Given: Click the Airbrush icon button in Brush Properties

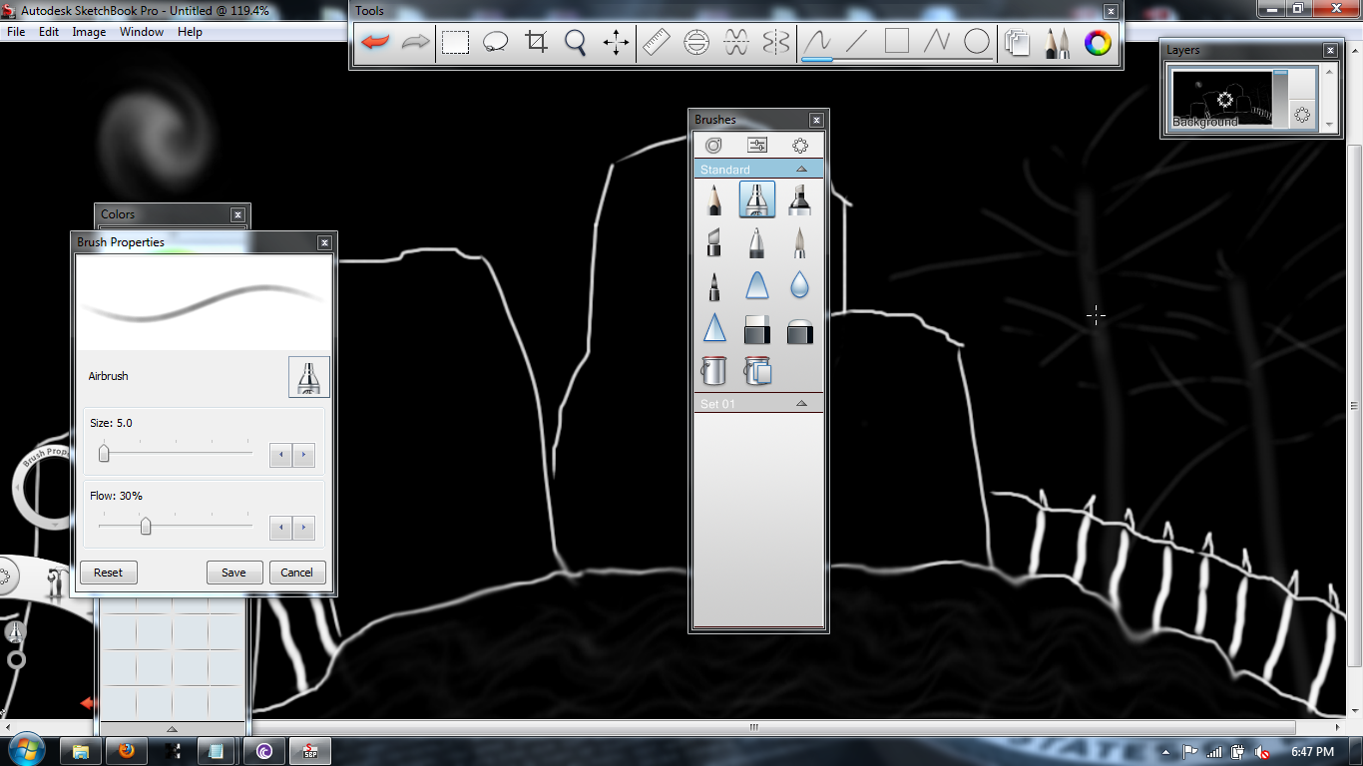Looking at the screenshot, I should click(x=309, y=377).
